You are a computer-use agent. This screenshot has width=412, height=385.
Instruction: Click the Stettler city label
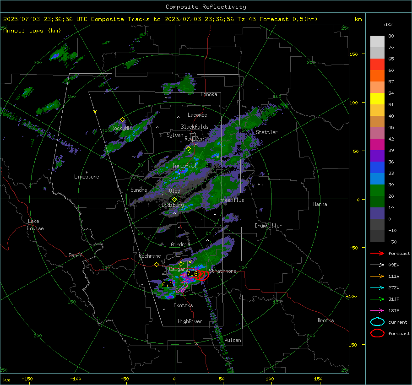click(x=267, y=132)
